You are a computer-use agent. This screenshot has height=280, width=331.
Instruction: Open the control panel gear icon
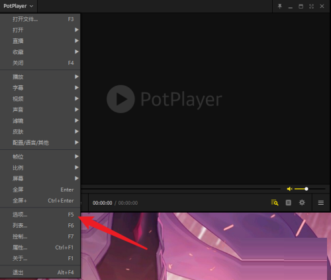tap(302, 203)
